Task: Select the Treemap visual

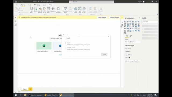Action: coord(139,26)
